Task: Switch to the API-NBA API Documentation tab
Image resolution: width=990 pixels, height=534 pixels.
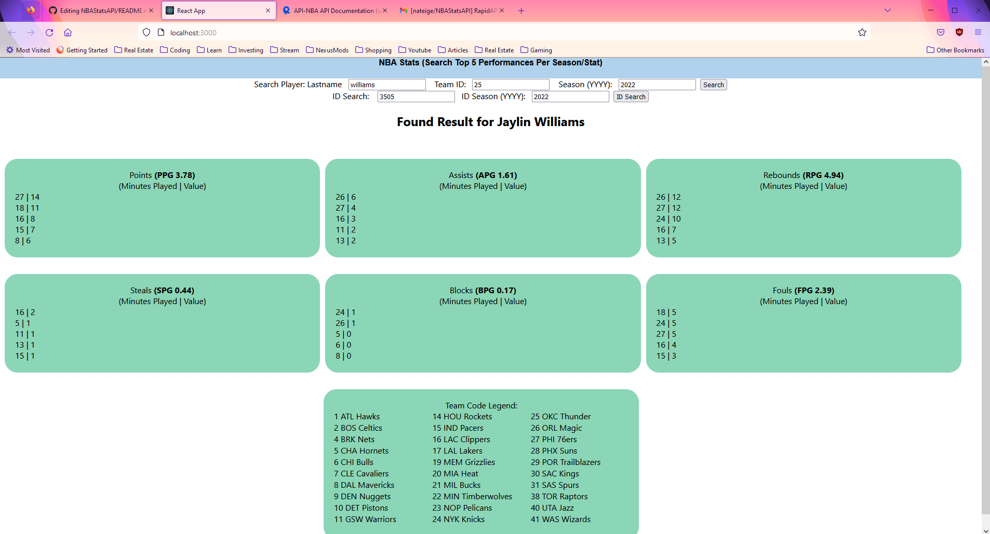Action: pyautogui.click(x=332, y=10)
